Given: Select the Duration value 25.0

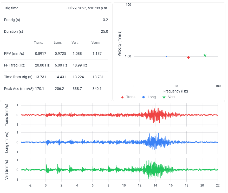Looking at the screenshot, I should click(x=105, y=31).
